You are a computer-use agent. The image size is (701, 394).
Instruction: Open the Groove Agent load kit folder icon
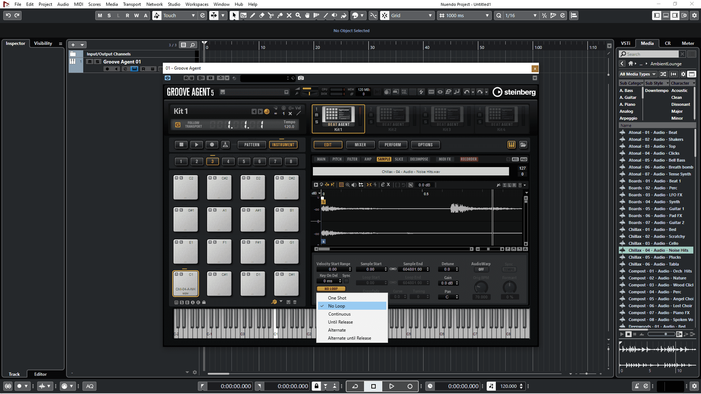coord(523,145)
